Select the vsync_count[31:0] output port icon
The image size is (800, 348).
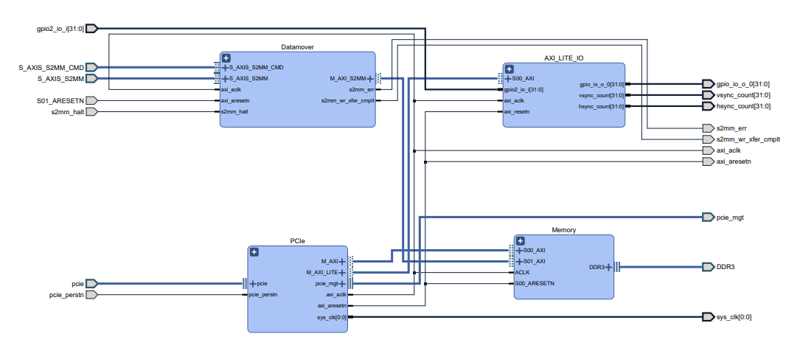pyautogui.click(x=708, y=95)
